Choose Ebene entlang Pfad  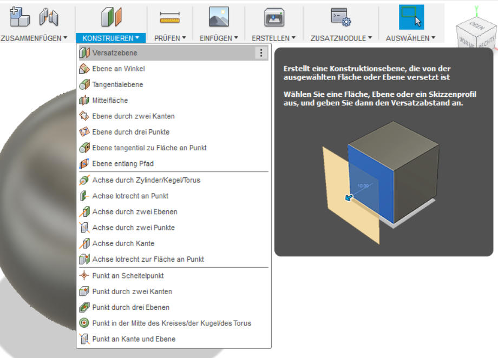(173, 164)
